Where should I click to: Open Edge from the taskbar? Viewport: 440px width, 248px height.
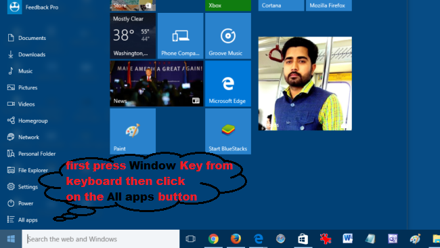[258, 239]
